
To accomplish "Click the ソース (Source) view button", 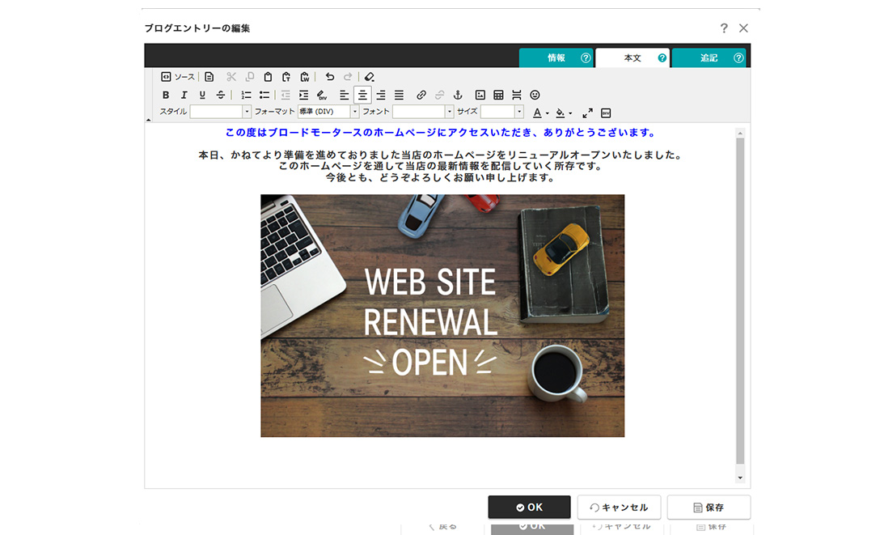I will pyautogui.click(x=178, y=77).
